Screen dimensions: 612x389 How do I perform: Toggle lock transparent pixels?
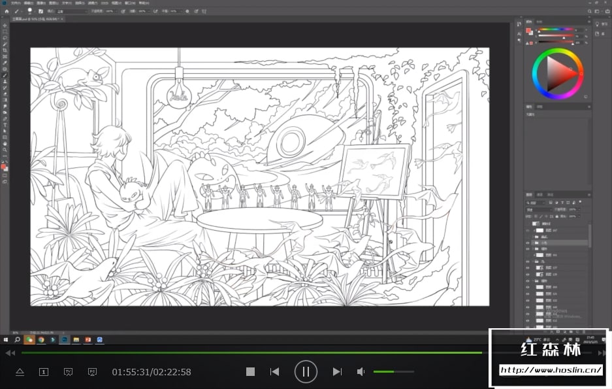point(536,216)
